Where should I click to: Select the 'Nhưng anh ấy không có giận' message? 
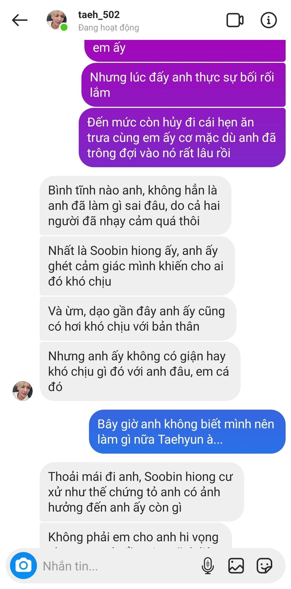[x=140, y=371]
